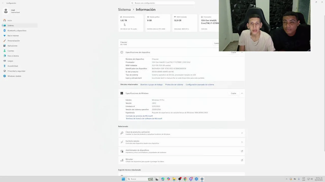Viewport: 325px width, 182px height.
Task: Go to Sistema in the breadcrumb
Action: pos(124,10)
